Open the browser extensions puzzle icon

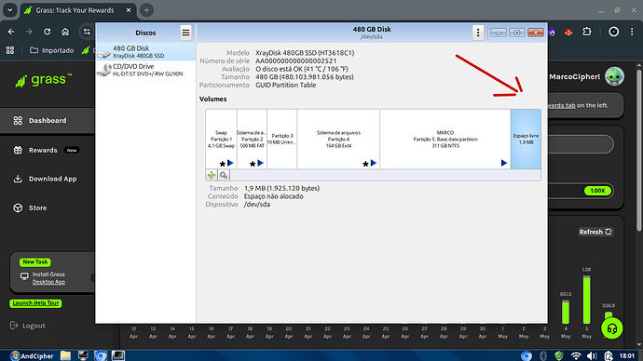pyautogui.click(x=587, y=32)
